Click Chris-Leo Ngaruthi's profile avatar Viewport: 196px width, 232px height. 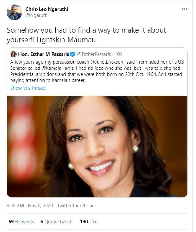pyautogui.click(x=14, y=12)
